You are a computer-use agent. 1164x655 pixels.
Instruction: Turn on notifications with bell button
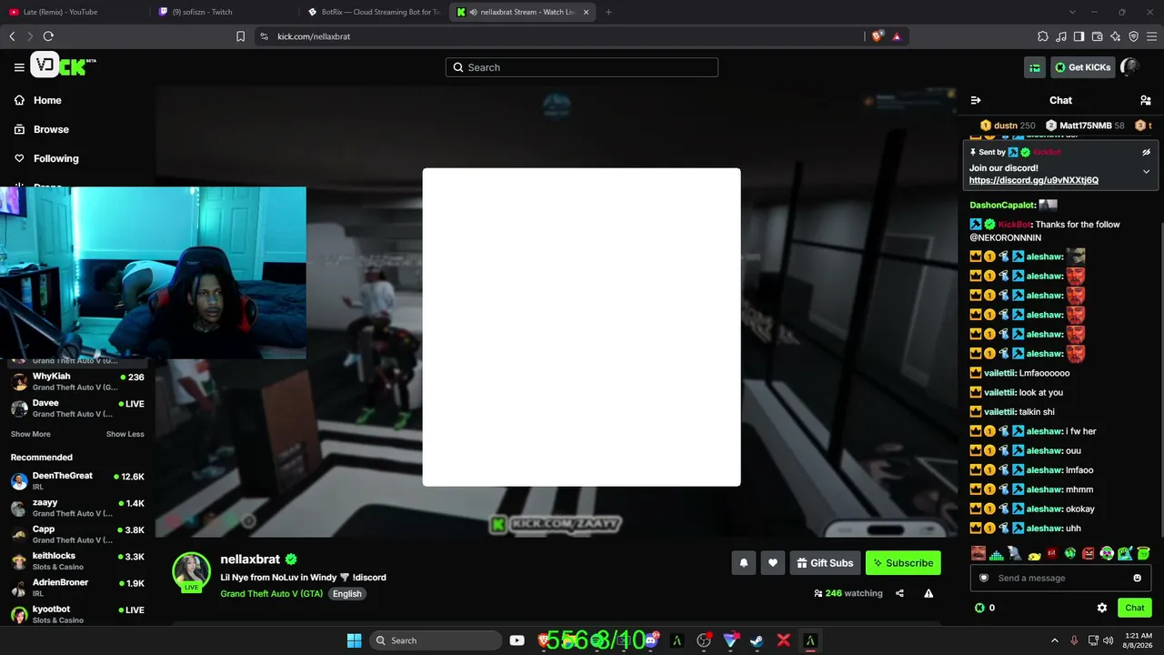click(743, 563)
